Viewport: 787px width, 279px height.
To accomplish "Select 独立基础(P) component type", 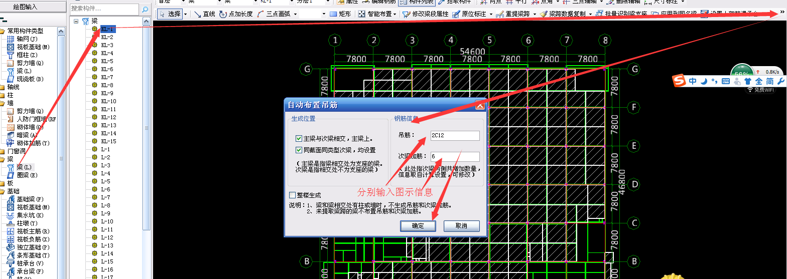I will coord(29,247).
